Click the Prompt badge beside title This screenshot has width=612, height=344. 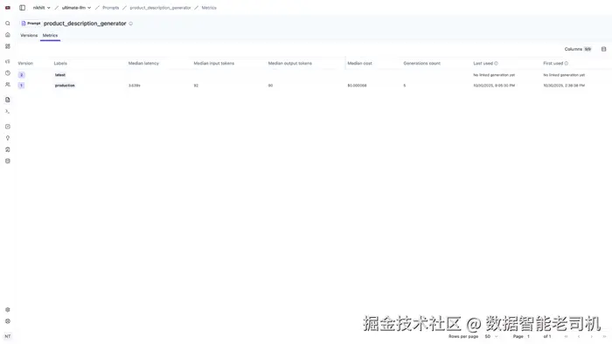[31, 24]
